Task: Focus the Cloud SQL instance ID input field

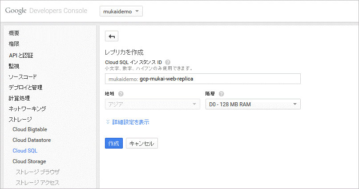Action: point(202,79)
